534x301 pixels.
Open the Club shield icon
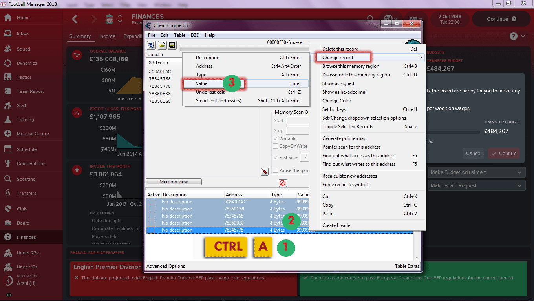[x=7, y=209]
